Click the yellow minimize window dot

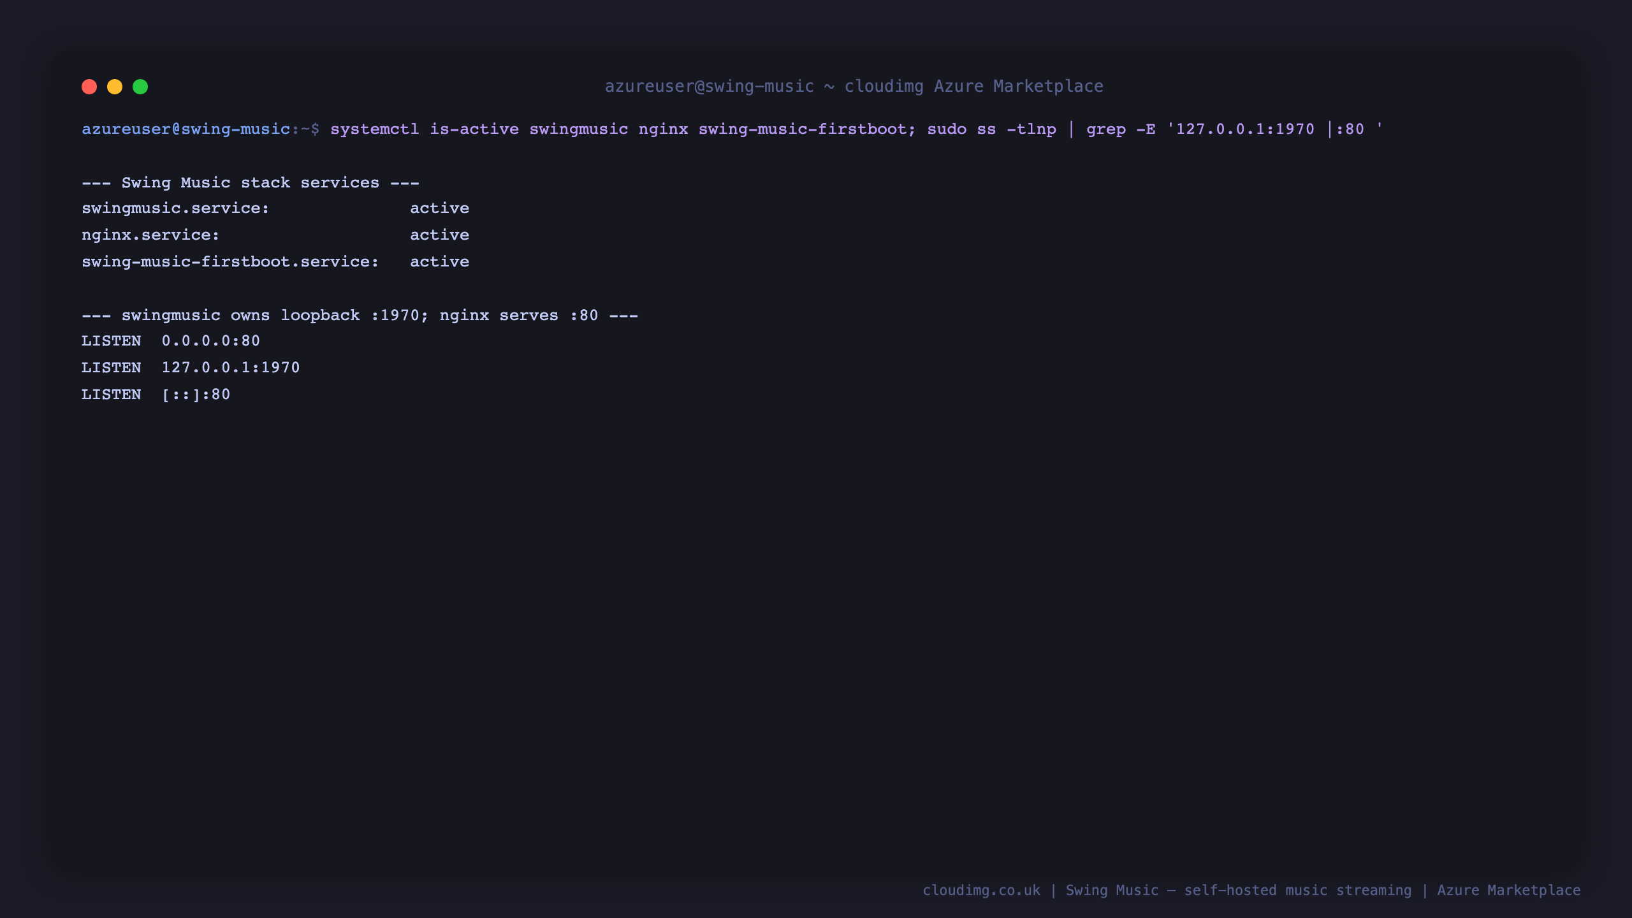point(115,87)
